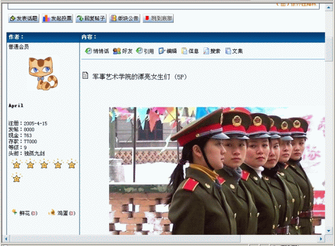Quote this post with 引用

tap(145, 51)
